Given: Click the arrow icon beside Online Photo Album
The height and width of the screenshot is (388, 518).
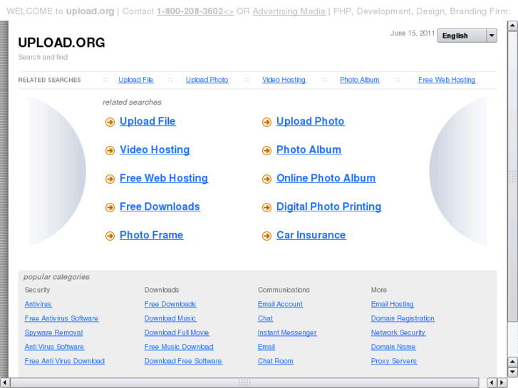Looking at the screenshot, I should [x=266, y=179].
